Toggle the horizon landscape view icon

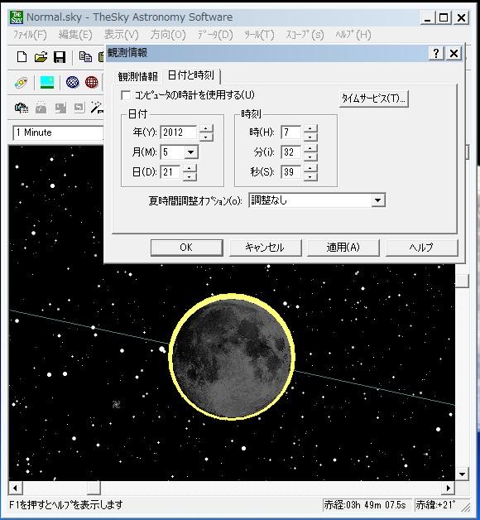[x=47, y=82]
